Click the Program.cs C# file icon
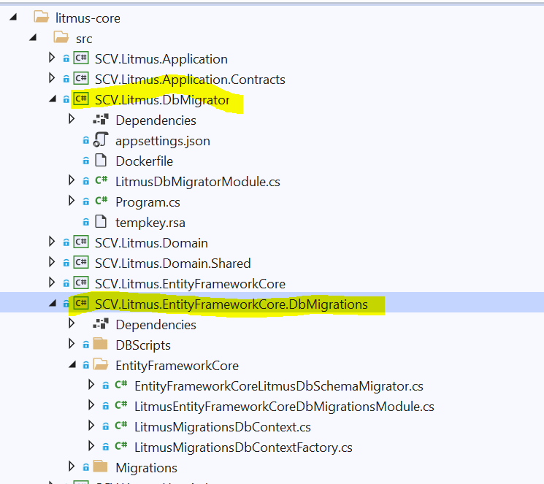The width and height of the screenshot is (544, 484). click(x=101, y=202)
